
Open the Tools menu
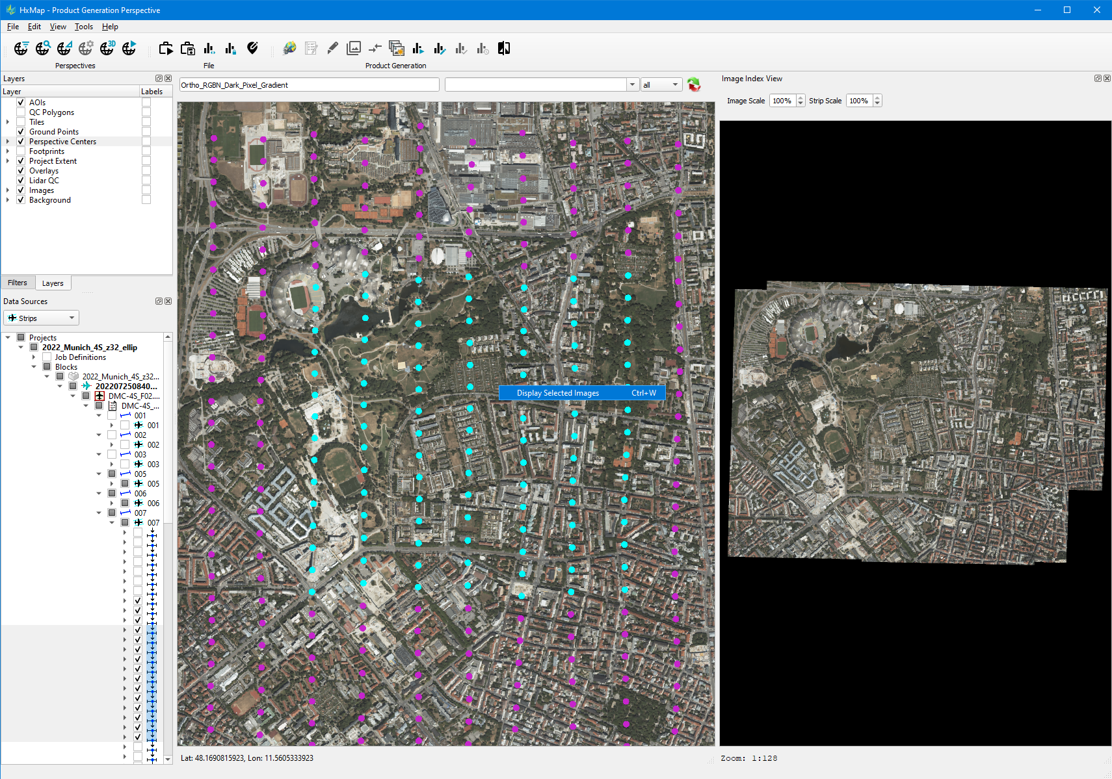83,27
